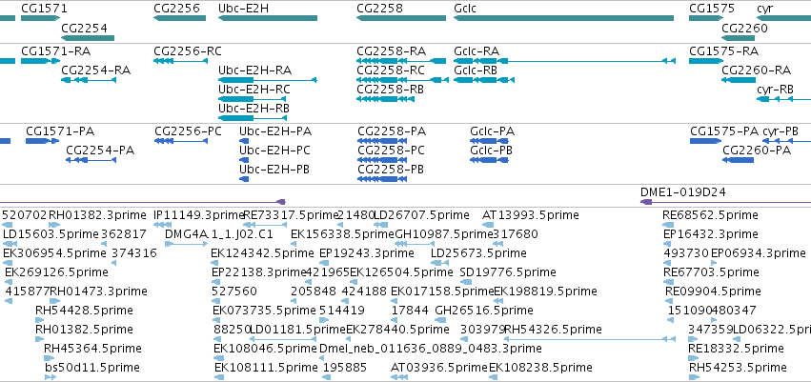Select Ubc-E2H-RB transcript bar

[x=253, y=118]
